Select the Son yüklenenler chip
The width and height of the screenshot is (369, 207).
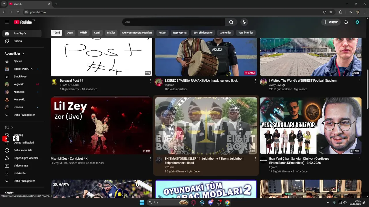pyautogui.click(x=203, y=33)
